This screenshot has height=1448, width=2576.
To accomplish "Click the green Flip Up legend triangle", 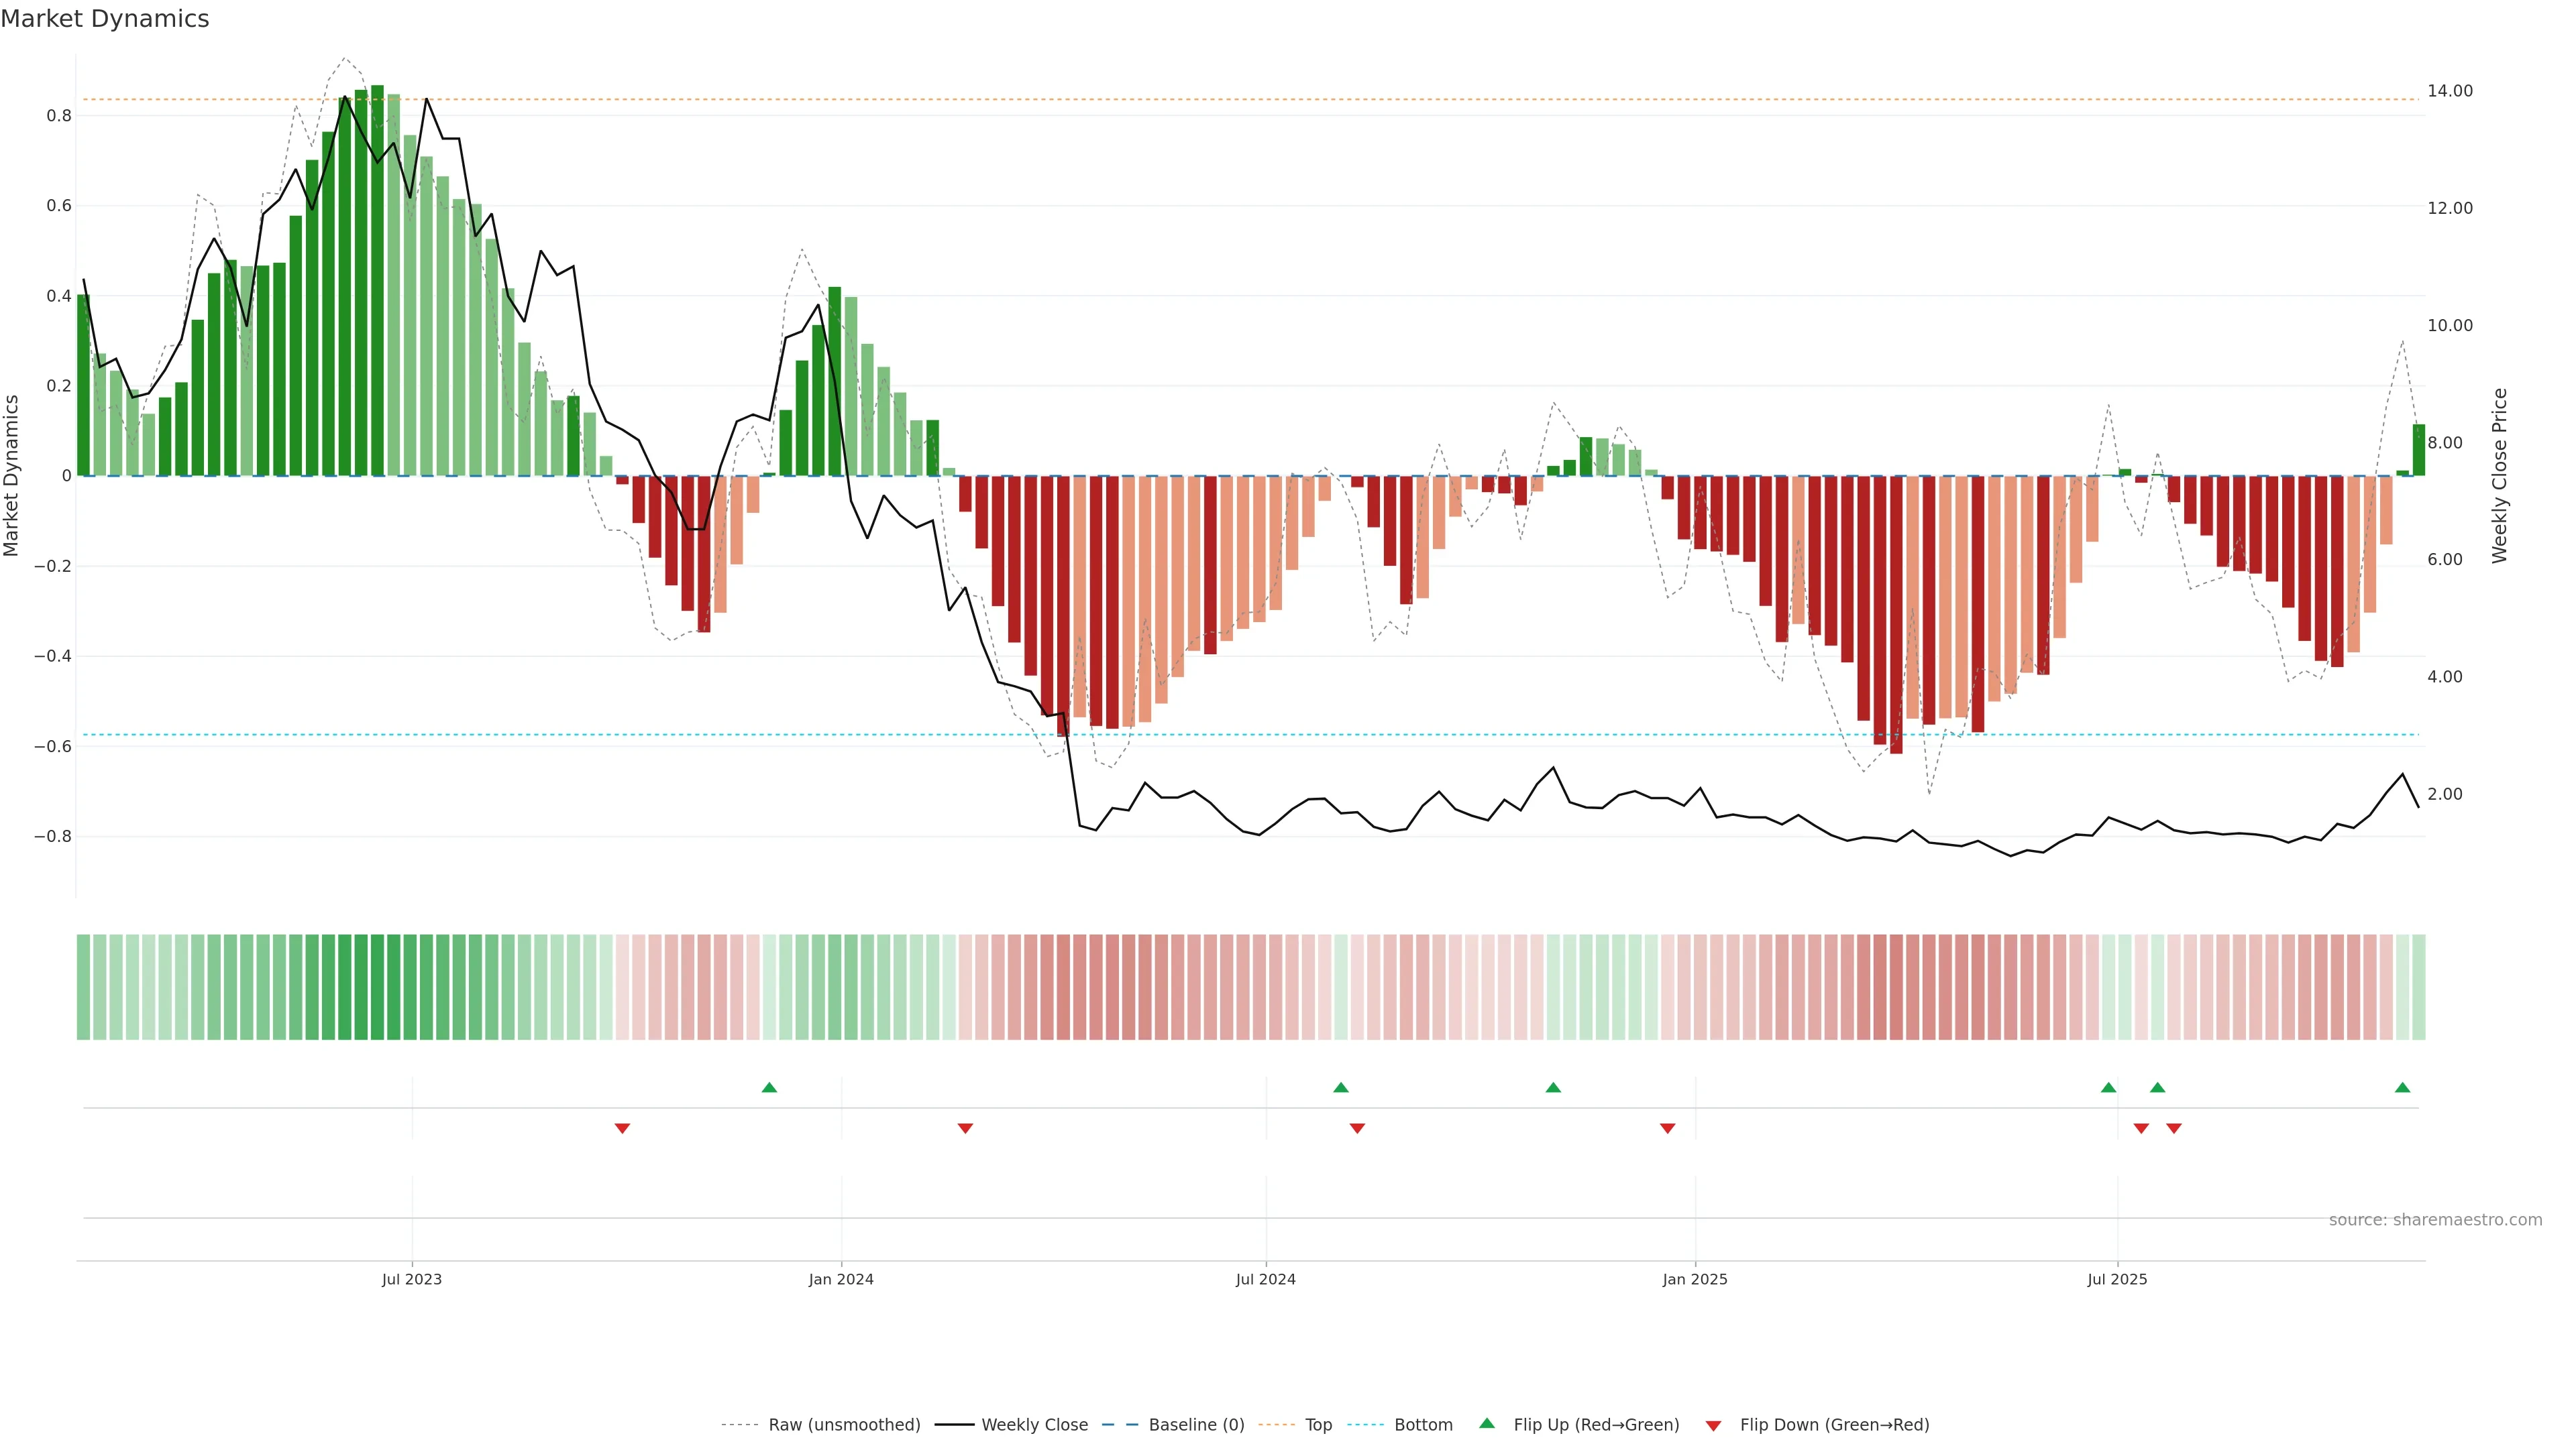I will pyautogui.click(x=1487, y=1423).
